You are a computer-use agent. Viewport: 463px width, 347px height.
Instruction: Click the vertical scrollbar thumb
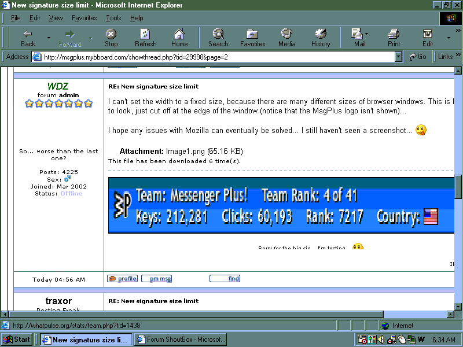pyautogui.click(x=458, y=187)
